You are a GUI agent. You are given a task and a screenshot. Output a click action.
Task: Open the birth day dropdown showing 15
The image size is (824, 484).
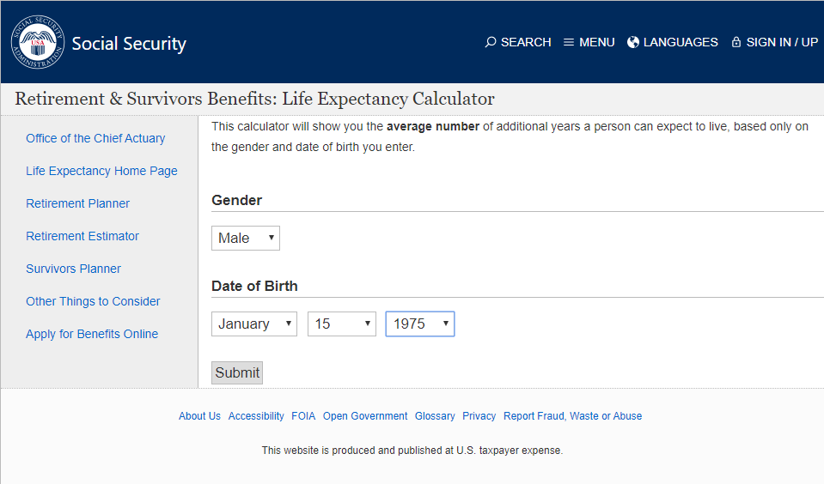(342, 324)
